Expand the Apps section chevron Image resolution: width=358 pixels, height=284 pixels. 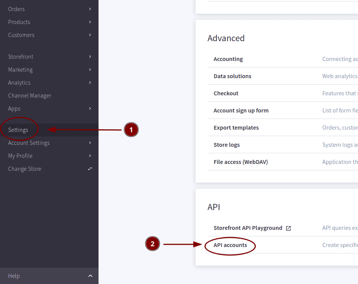pyautogui.click(x=90, y=108)
